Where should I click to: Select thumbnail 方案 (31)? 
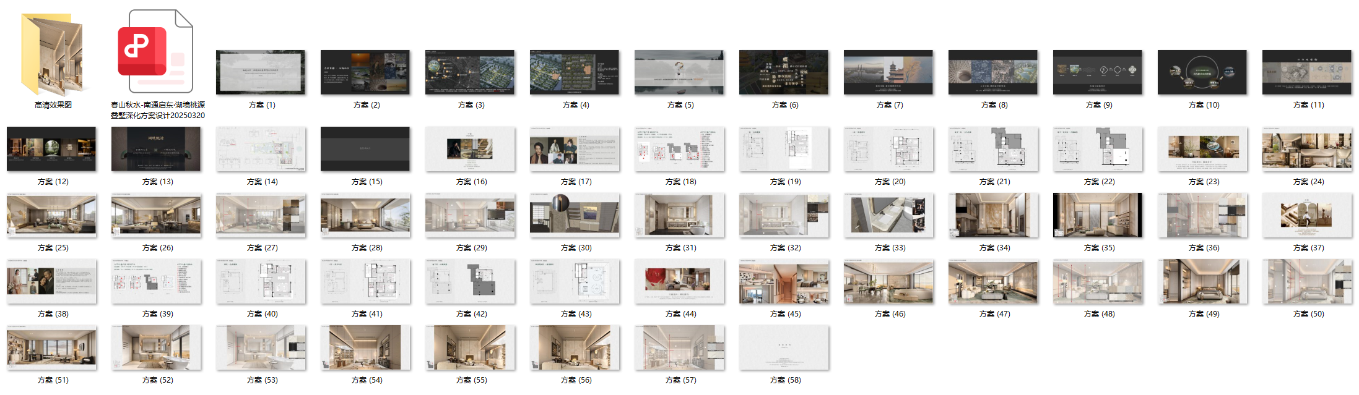coord(679,215)
